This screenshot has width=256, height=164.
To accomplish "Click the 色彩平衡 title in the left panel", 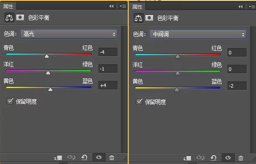I will [39, 18].
